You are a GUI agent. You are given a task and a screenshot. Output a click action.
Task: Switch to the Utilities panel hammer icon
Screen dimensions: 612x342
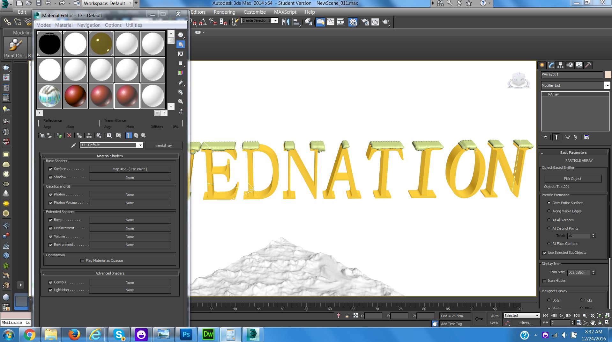589,65
